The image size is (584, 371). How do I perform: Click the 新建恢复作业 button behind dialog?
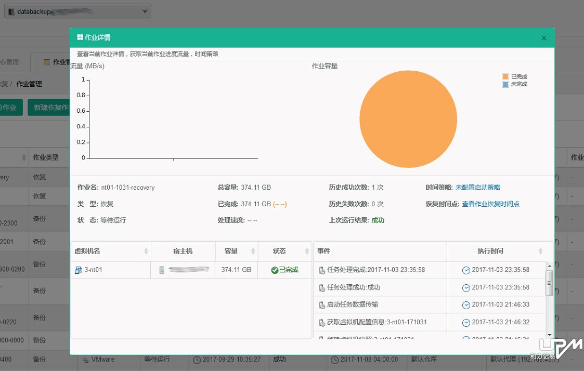click(x=49, y=108)
